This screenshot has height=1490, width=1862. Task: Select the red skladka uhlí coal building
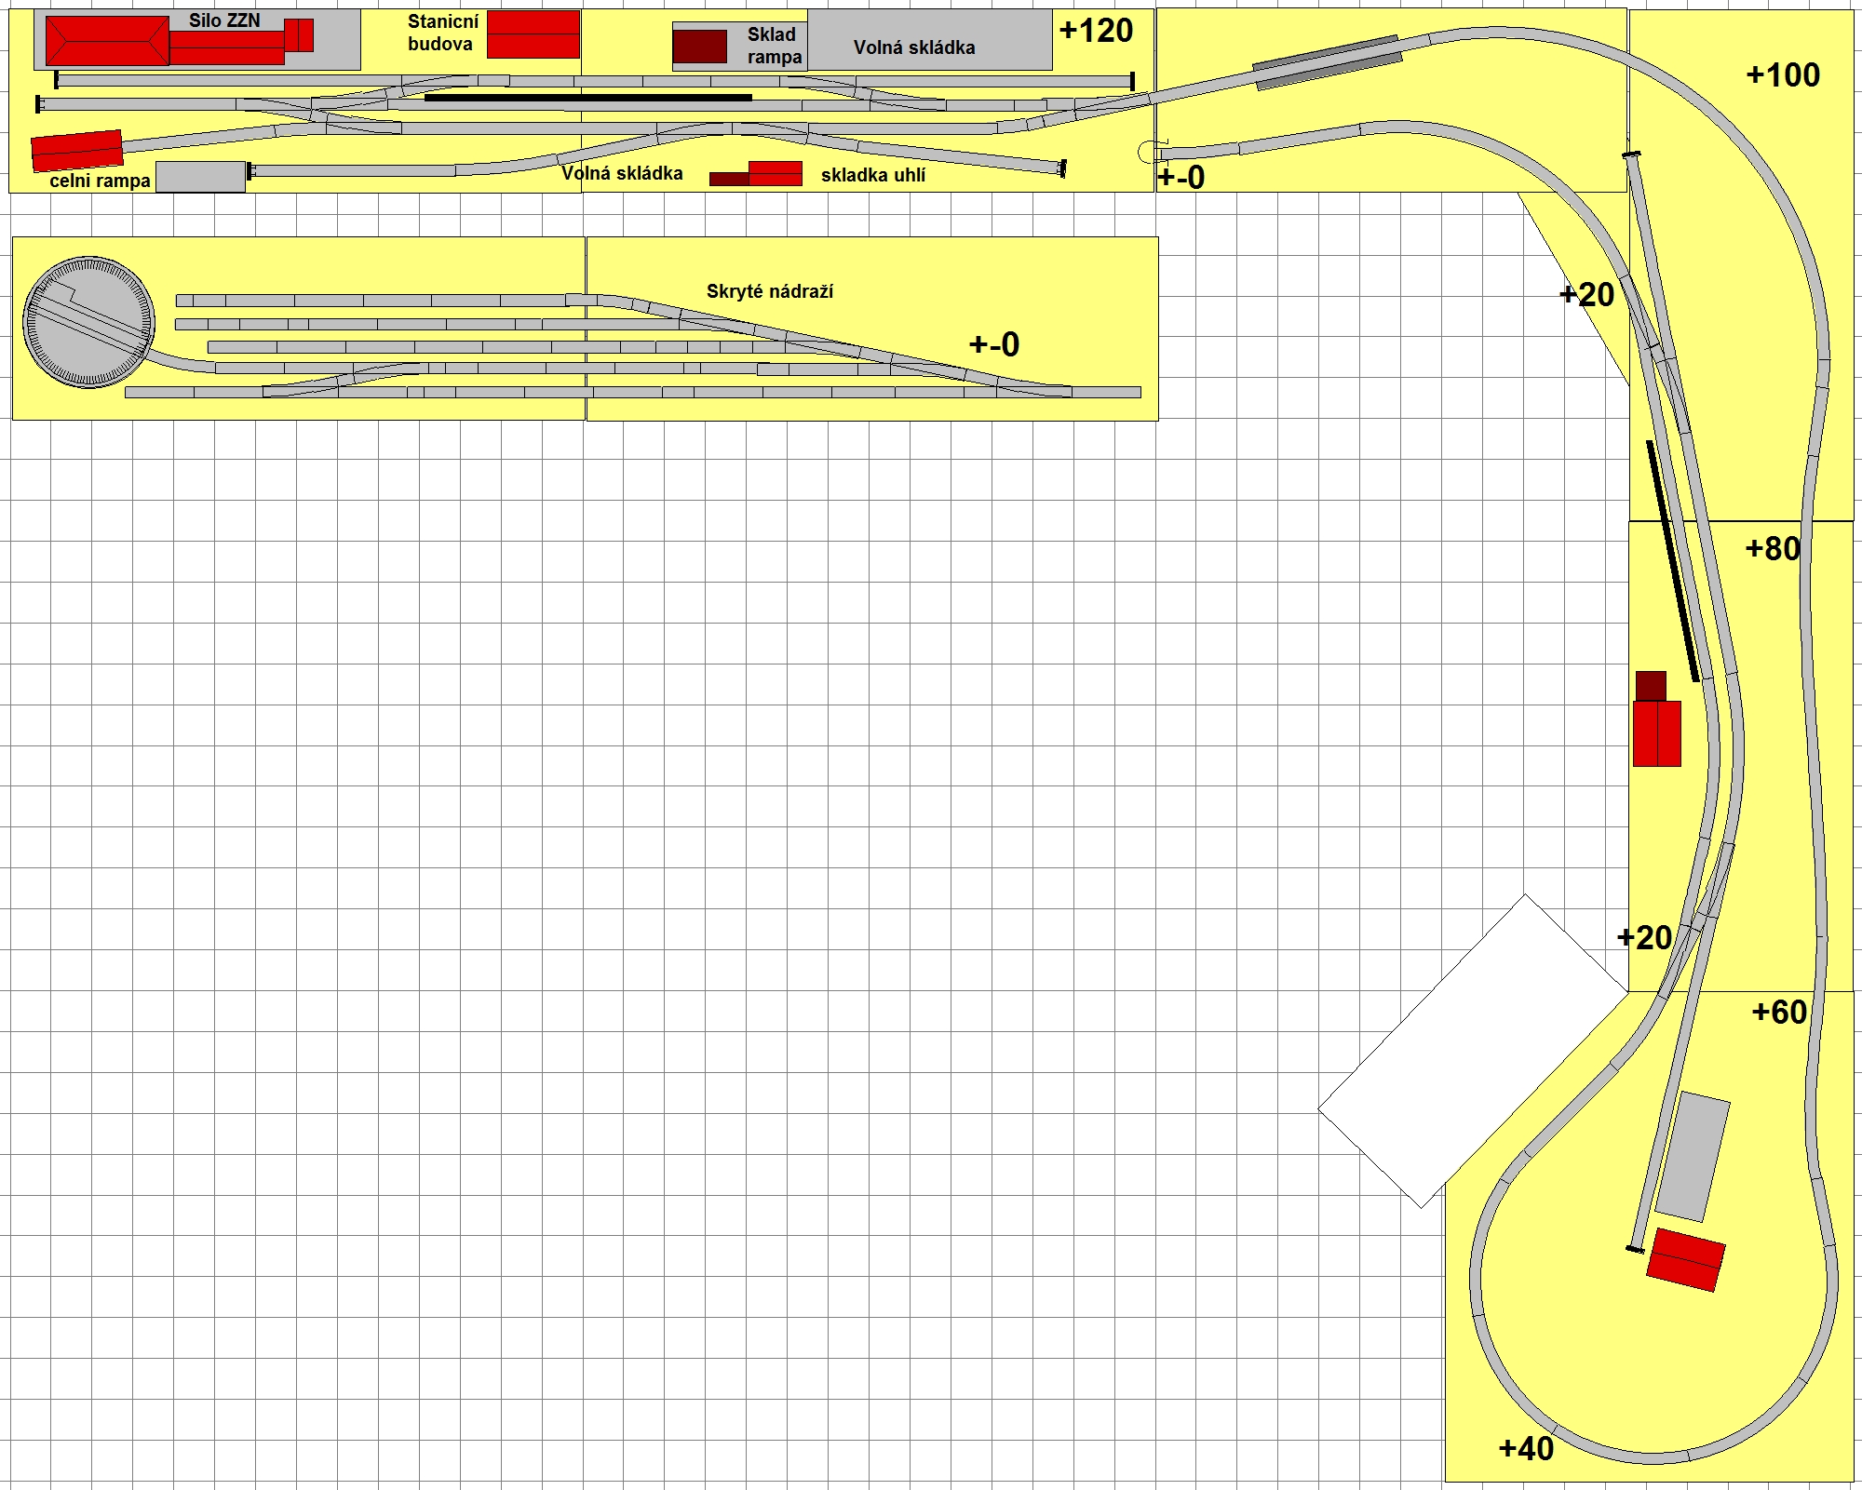[775, 173]
